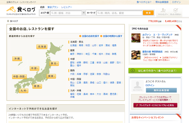Image resolution: width=189 pixels, height=123 pixels.
Task: Click the 行った・行きたい checkmark icon
Action: [176, 10]
